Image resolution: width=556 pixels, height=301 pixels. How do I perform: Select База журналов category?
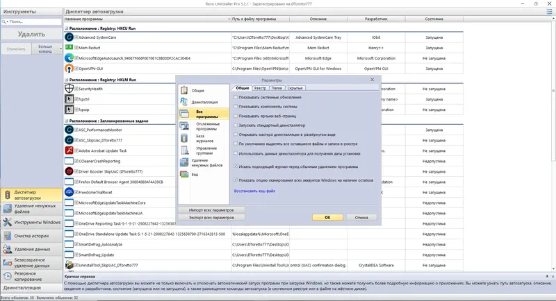pyautogui.click(x=204, y=138)
